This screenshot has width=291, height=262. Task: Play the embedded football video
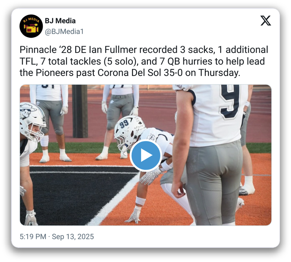145,155
